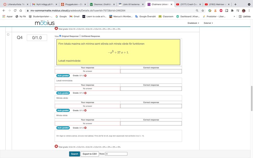Expand the Gradebook dropdown menu
253x158 pixels.
[x=193, y=23]
